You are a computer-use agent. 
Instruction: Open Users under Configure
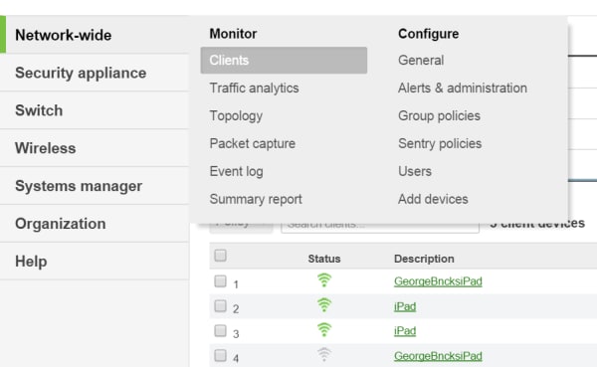point(415,171)
